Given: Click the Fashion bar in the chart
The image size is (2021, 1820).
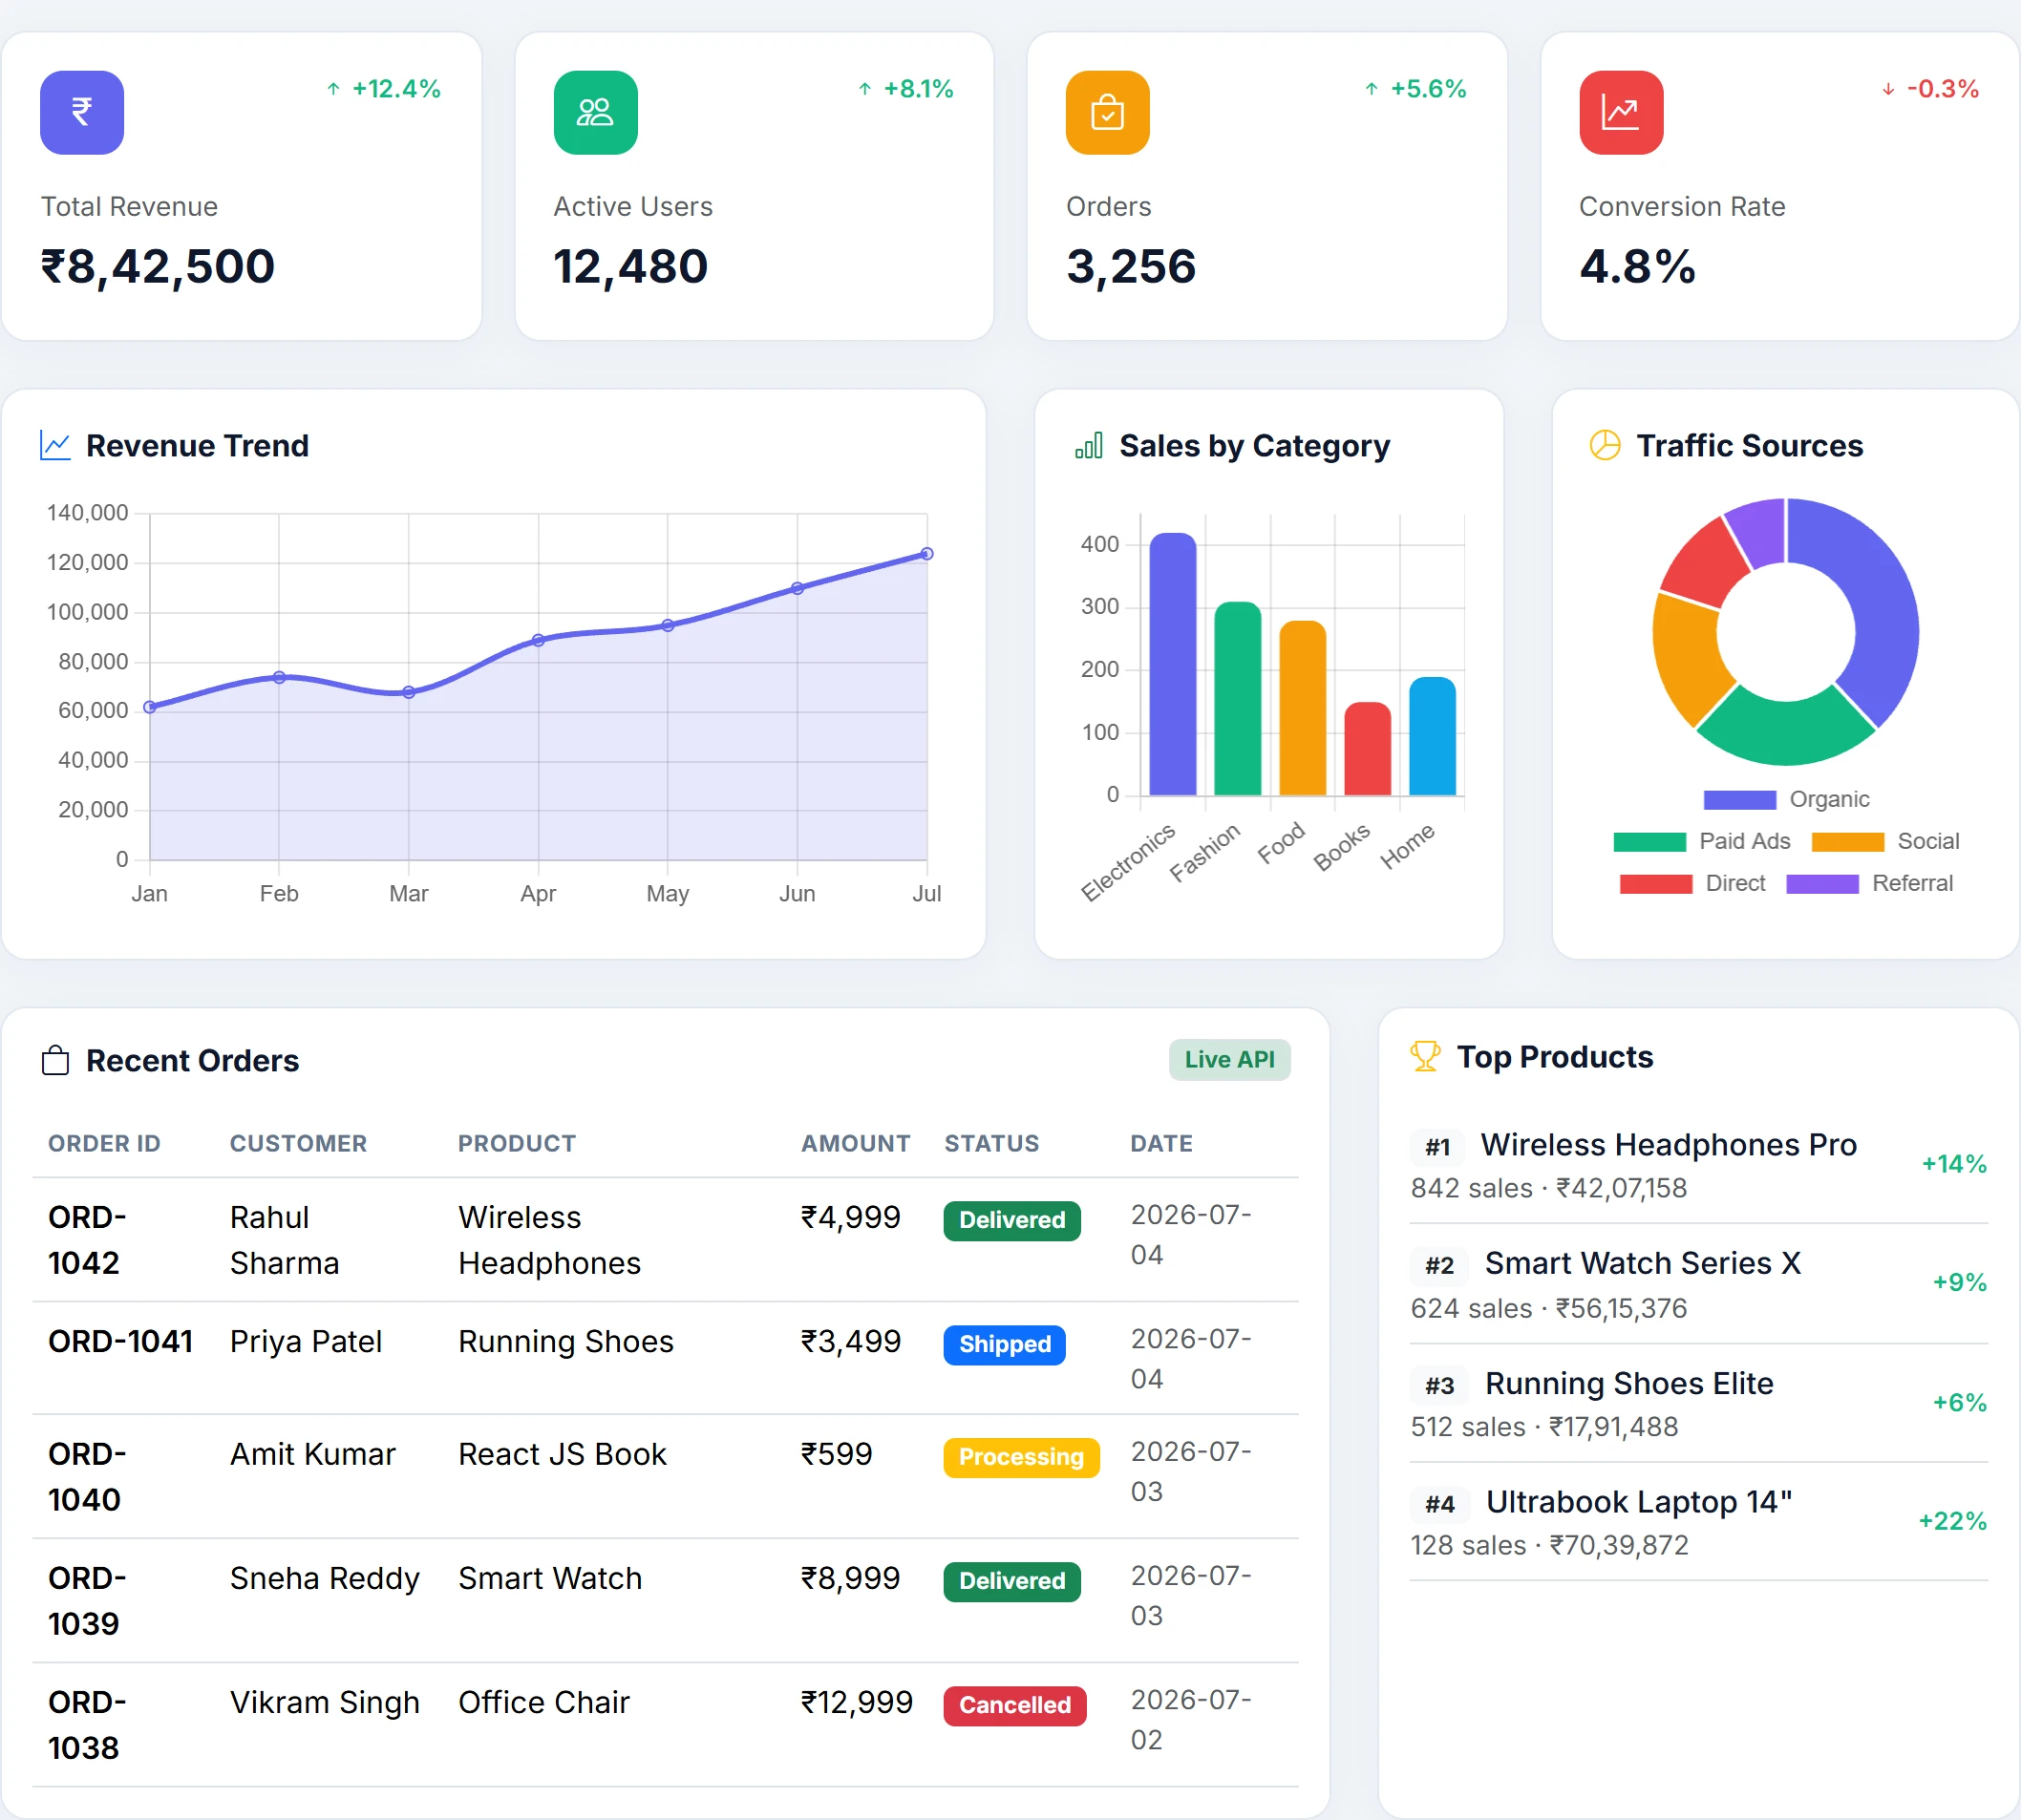Looking at the screenshot, I should 1238,699.
